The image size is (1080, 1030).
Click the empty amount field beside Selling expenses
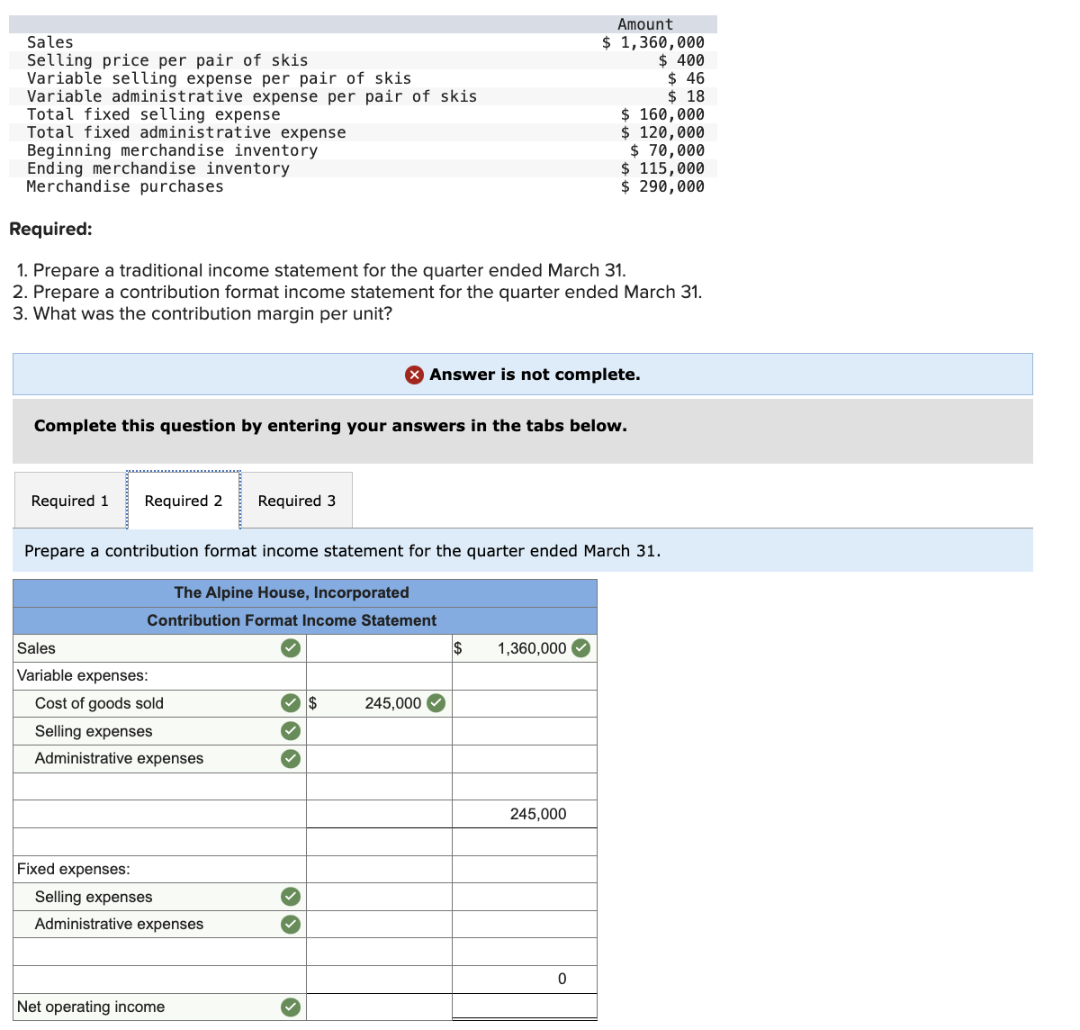[378, 731]
